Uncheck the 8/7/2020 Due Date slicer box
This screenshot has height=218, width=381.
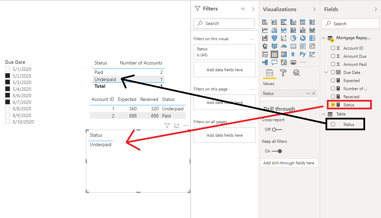tap(7, 102)
